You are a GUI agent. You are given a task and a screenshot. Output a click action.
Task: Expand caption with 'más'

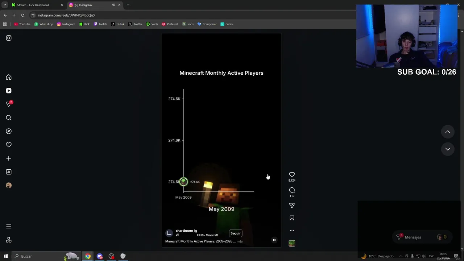240,241
